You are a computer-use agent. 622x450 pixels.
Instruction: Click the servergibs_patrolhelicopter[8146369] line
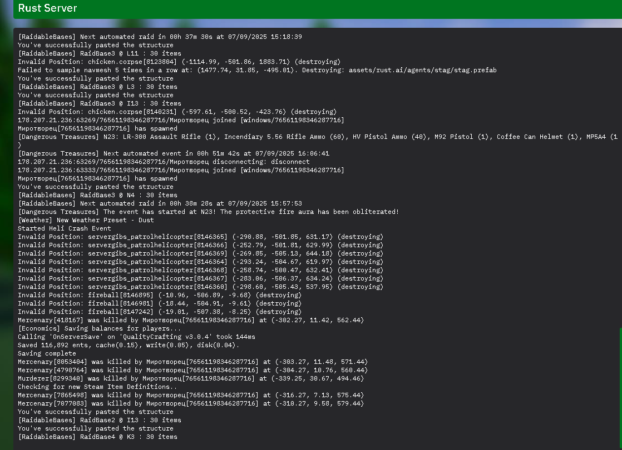(x=201, y=253)
